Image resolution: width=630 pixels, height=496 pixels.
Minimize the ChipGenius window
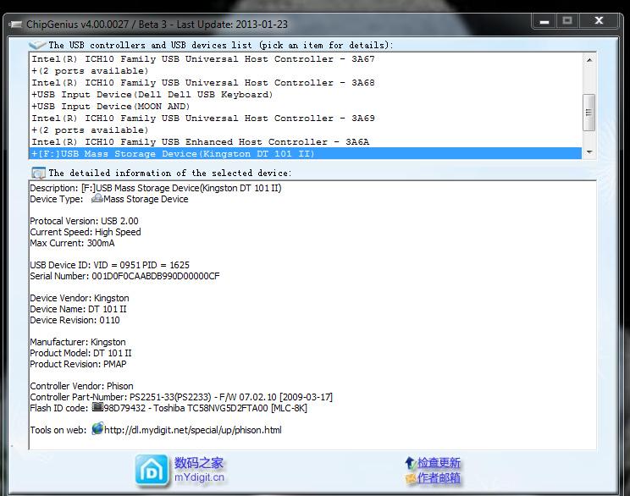click(x=544, y=21)
